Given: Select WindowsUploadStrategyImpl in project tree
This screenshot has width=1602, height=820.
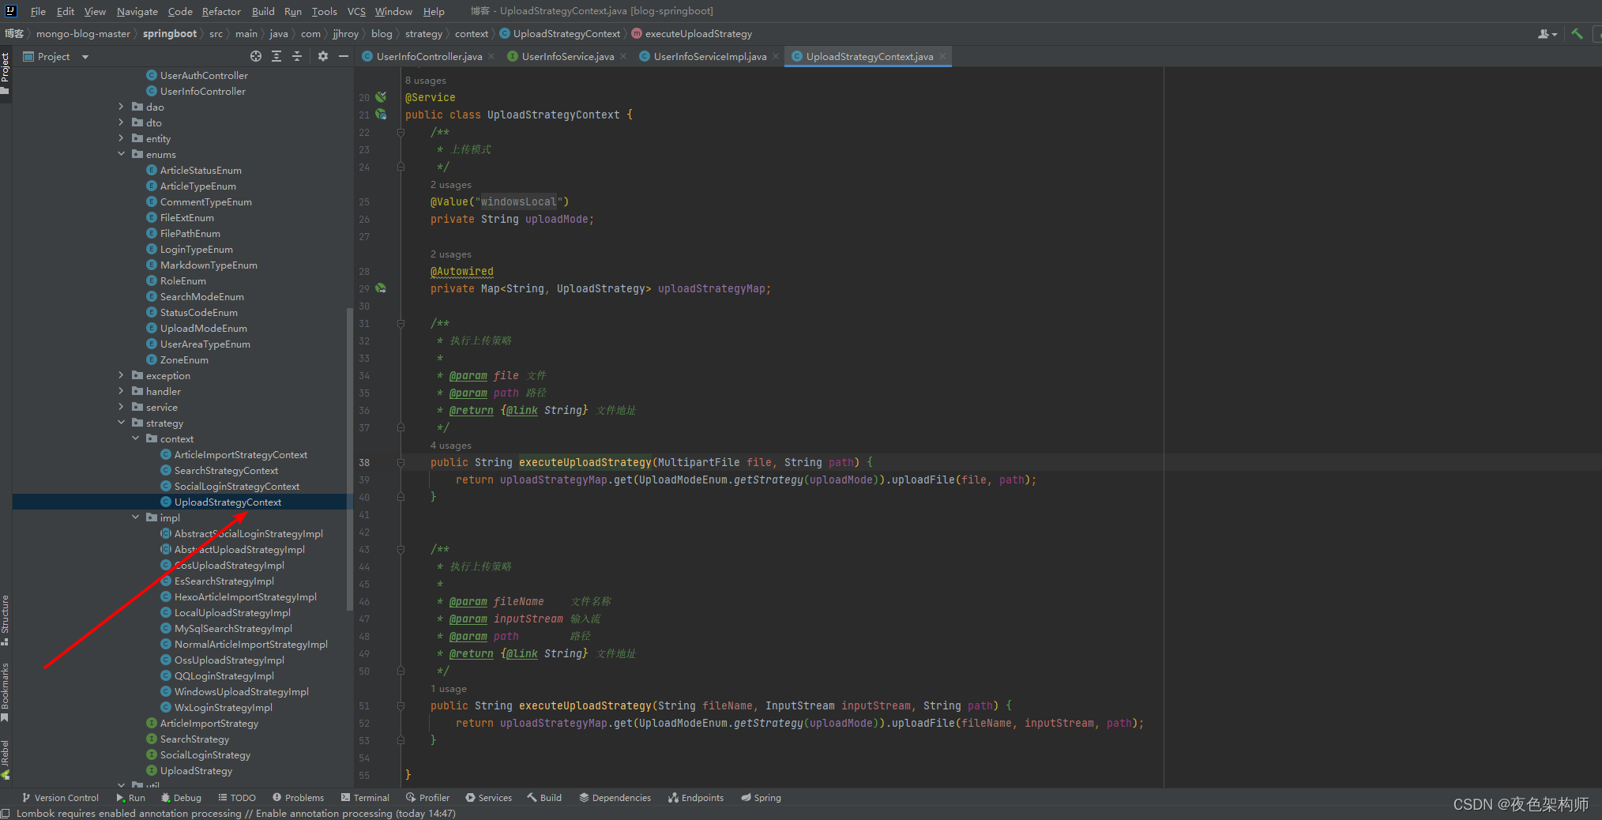Looking at the screenshot, I should (x=241, y=692).
